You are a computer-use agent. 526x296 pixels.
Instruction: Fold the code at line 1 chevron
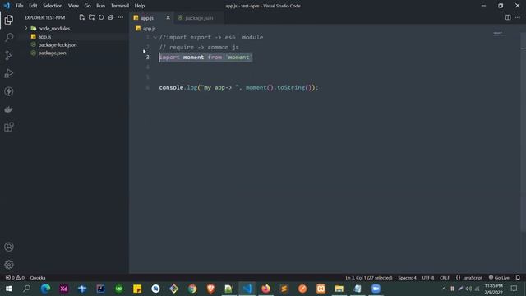click(x=155, y=37)
